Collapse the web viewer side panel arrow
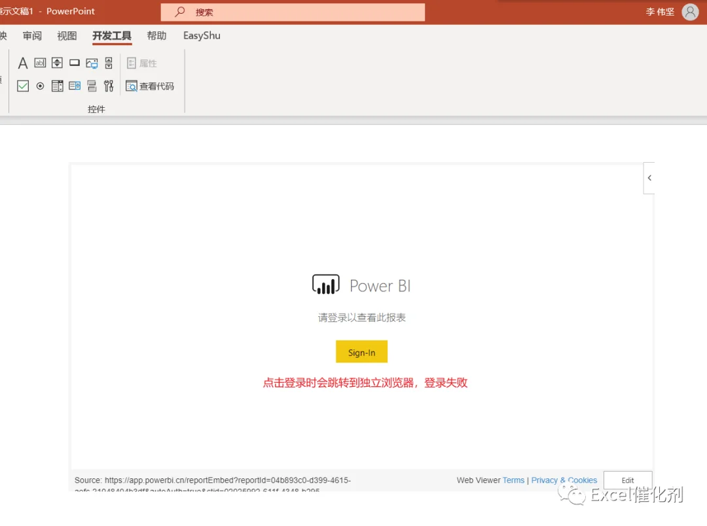 (649, 178)
